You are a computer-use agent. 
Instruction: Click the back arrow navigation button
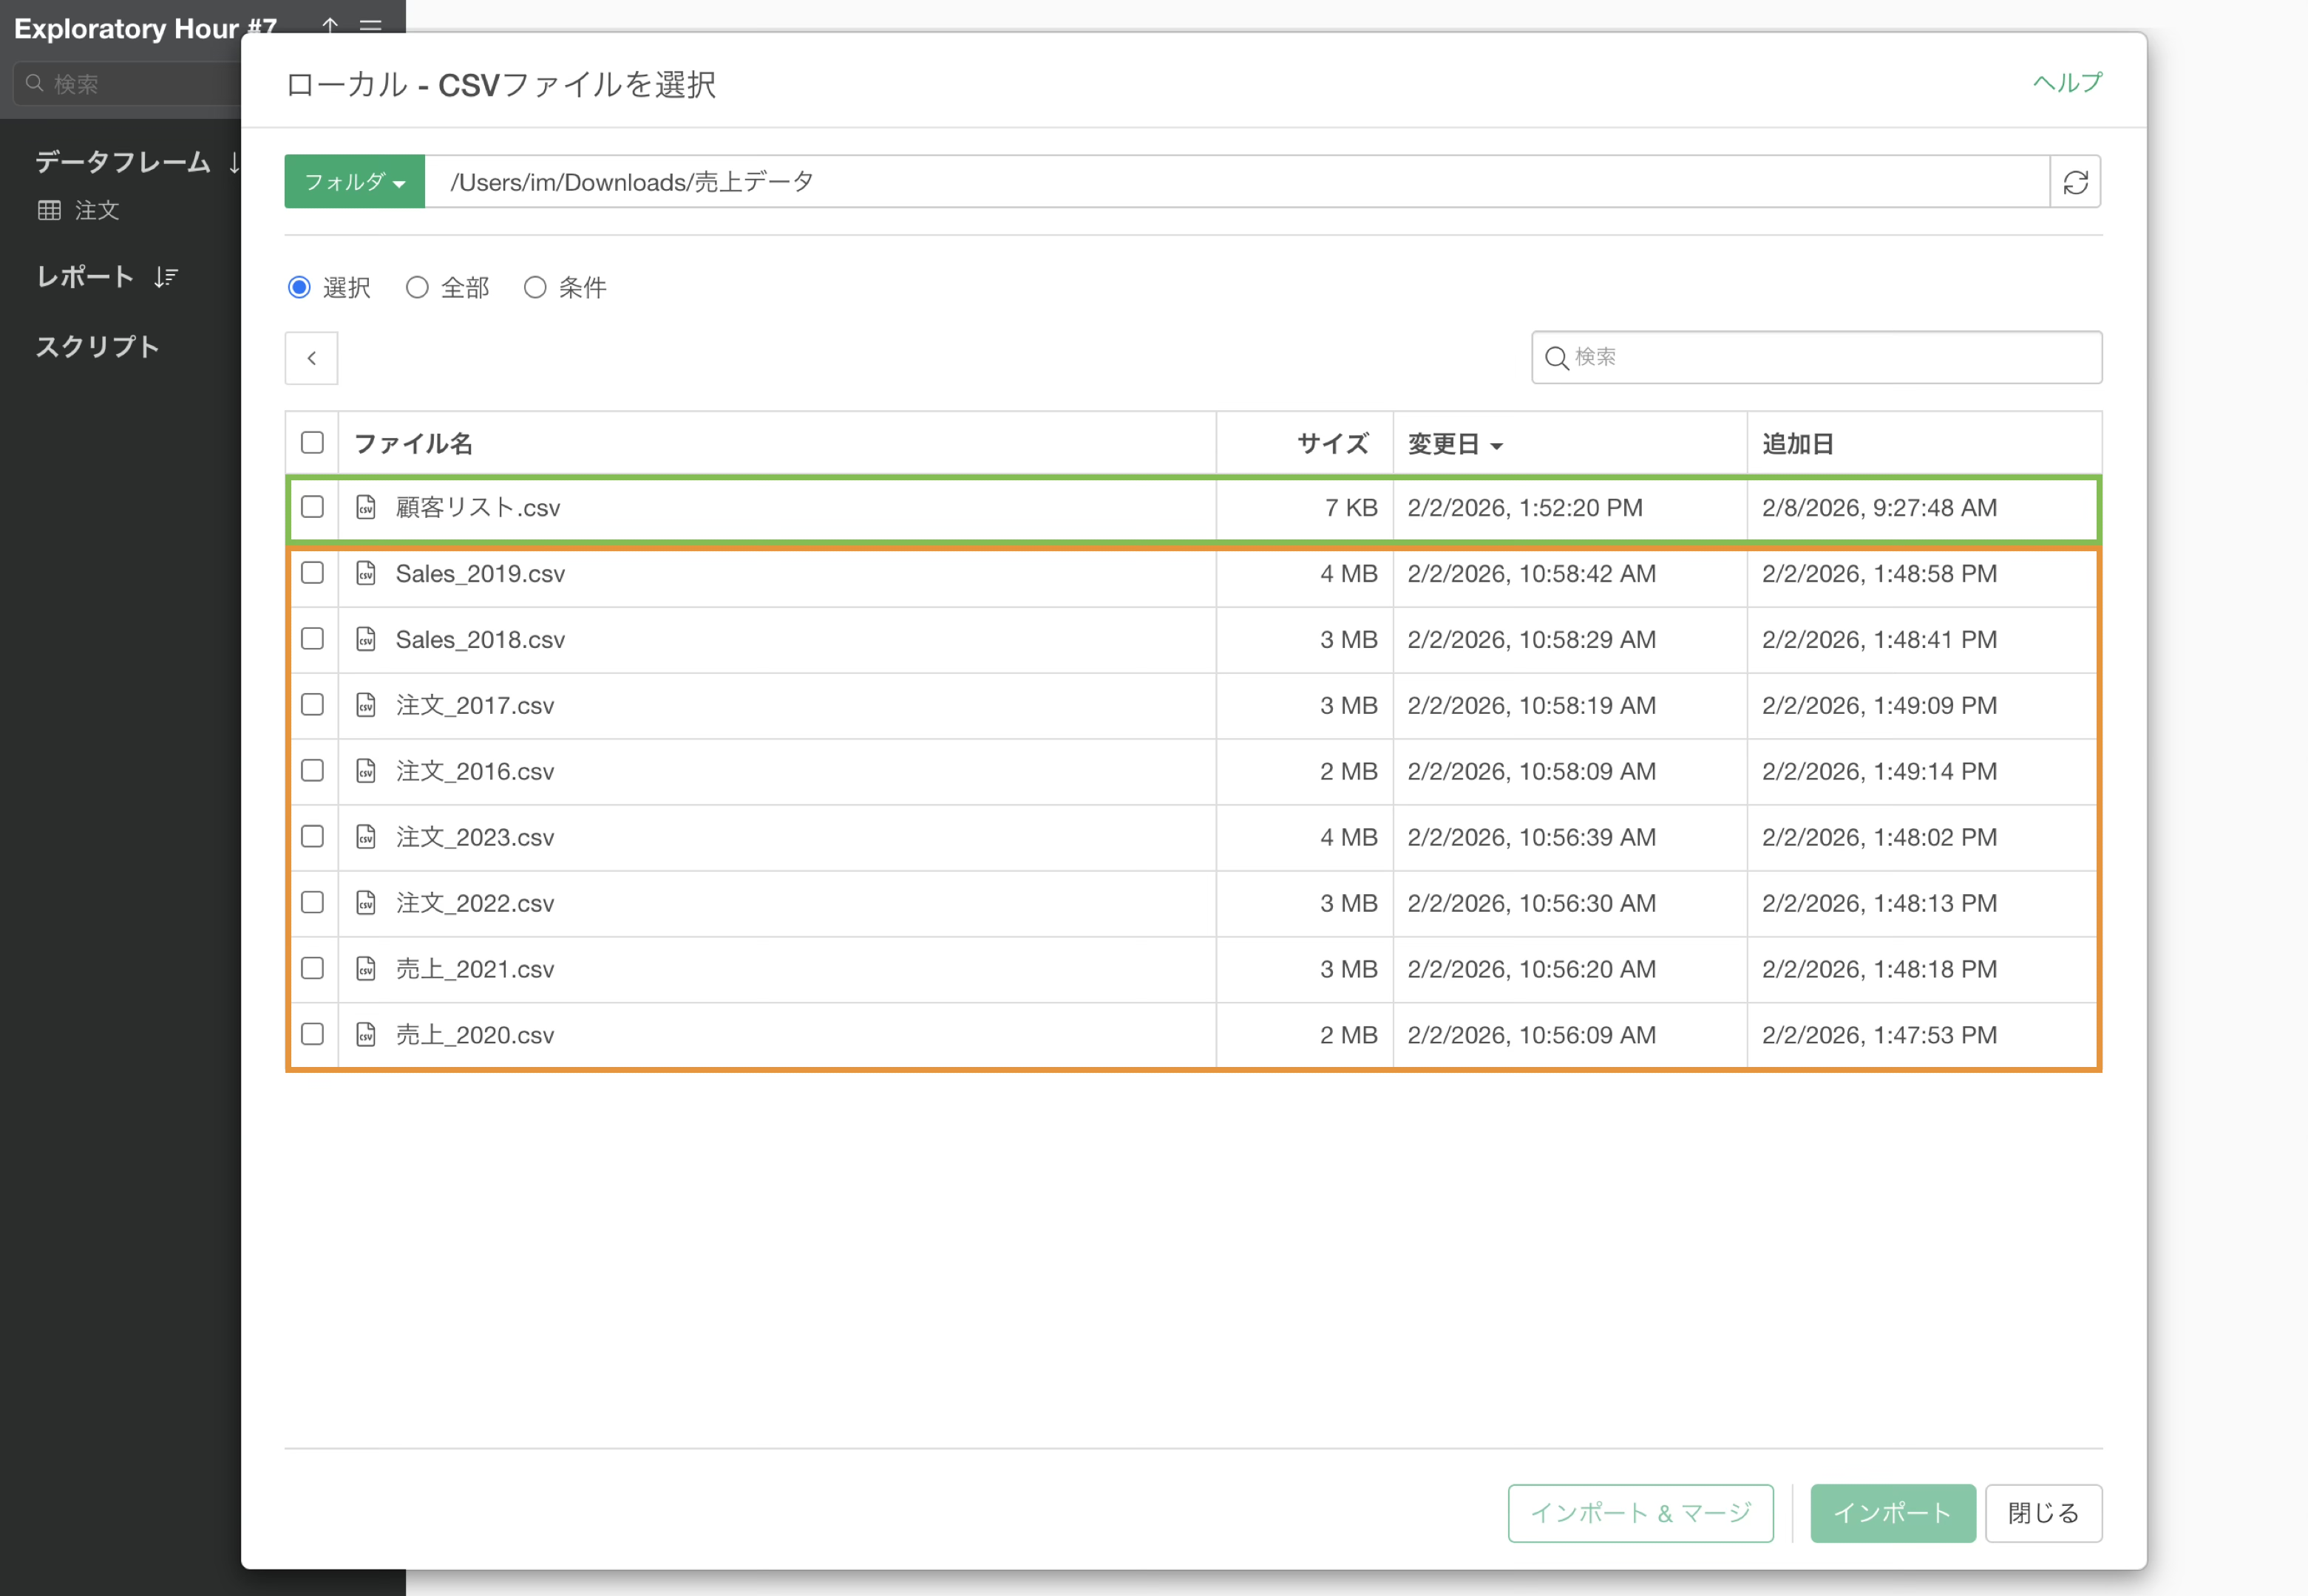[x=311, y=358]
